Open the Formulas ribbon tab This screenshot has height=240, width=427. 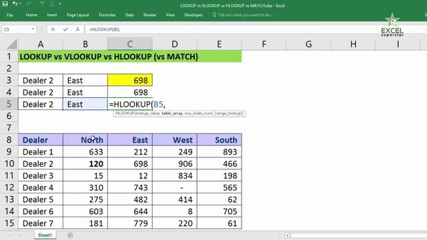coord(107,15)
